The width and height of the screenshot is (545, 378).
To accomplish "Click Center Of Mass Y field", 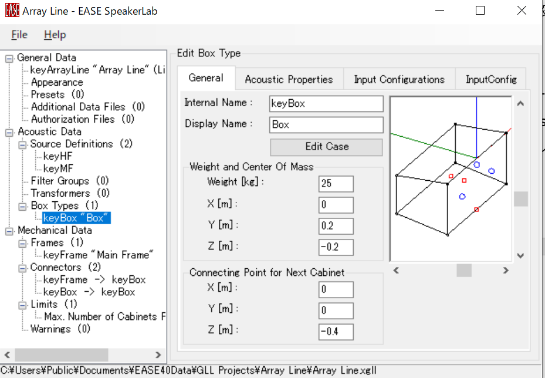I will [336, 226].
